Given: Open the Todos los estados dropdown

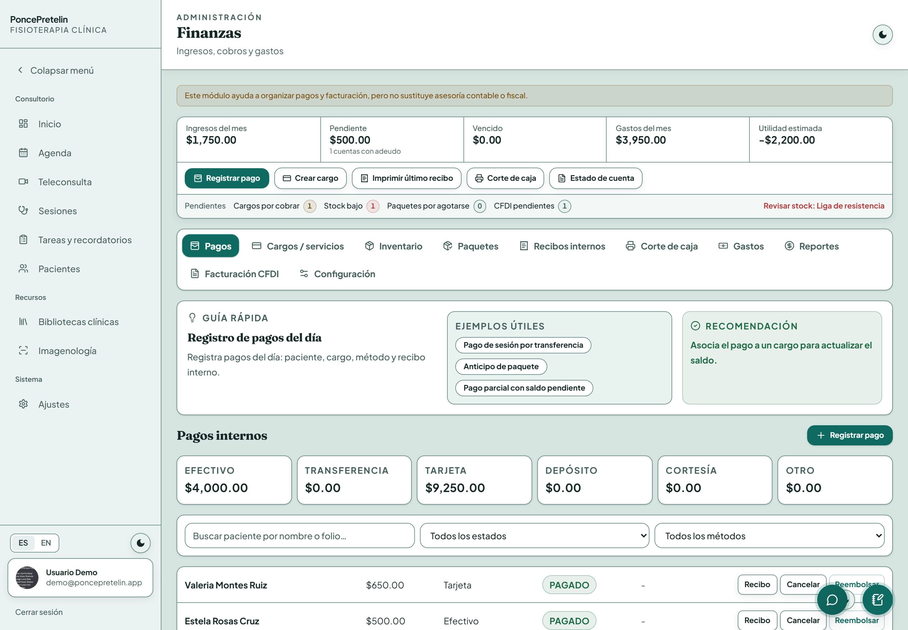Looking at the screenshot, I should 535,536.
